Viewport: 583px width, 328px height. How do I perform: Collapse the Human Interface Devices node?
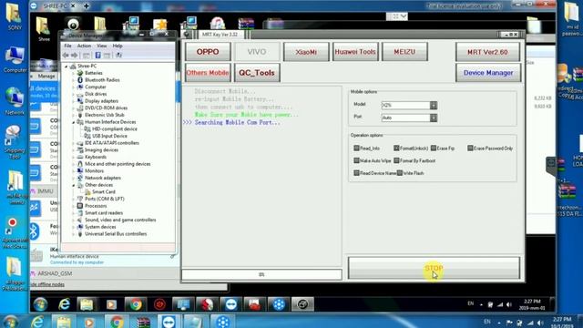74,122
